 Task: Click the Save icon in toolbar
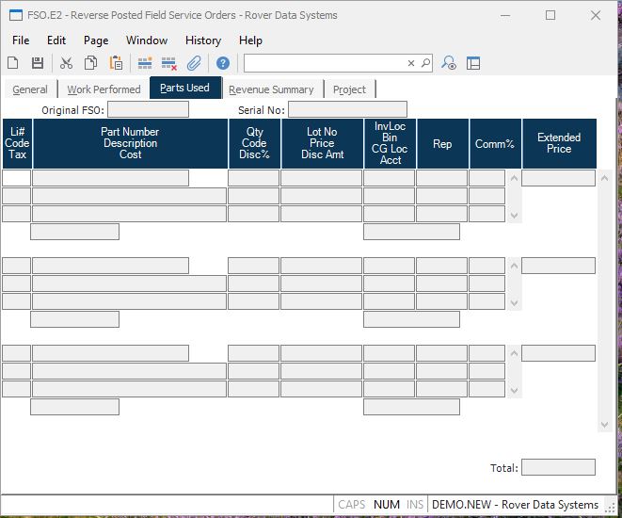38,63
